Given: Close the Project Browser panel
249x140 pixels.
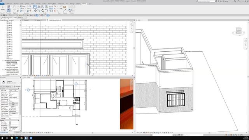Looking at the screenshot, I should tap(20, 20).
